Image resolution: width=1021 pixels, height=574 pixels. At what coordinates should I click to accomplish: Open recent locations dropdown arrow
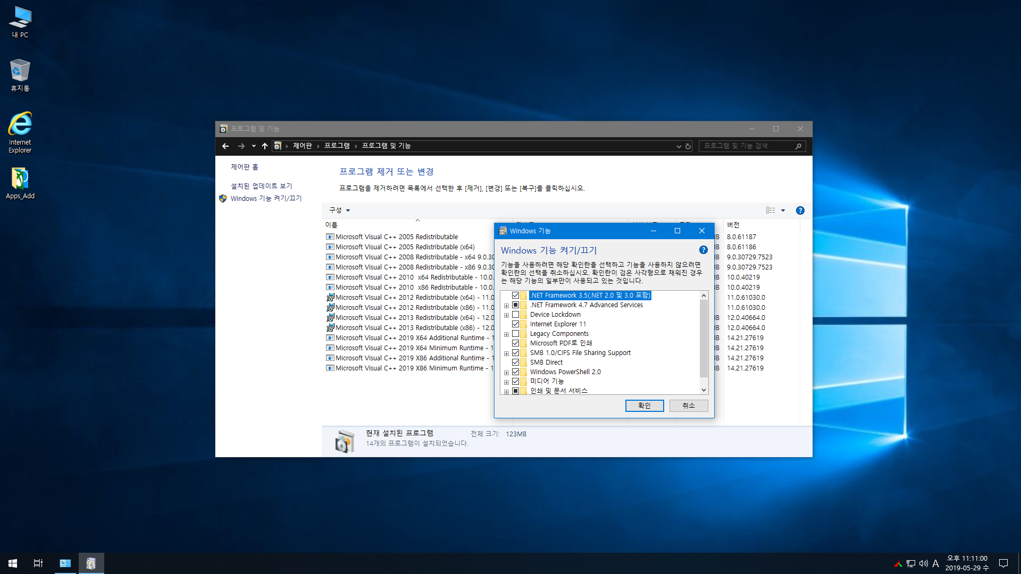pos(254,146)
